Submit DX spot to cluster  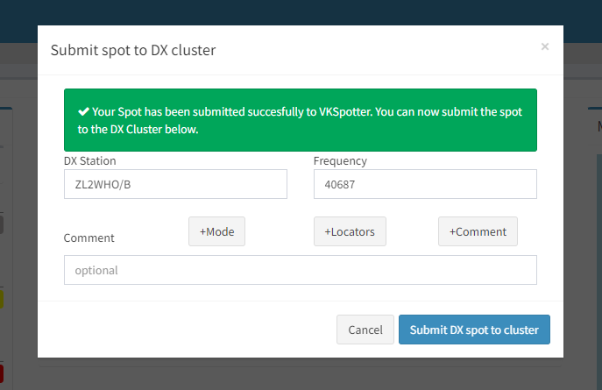pos(474,330)
